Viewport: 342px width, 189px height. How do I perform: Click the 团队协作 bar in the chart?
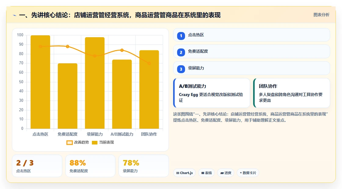149,90
